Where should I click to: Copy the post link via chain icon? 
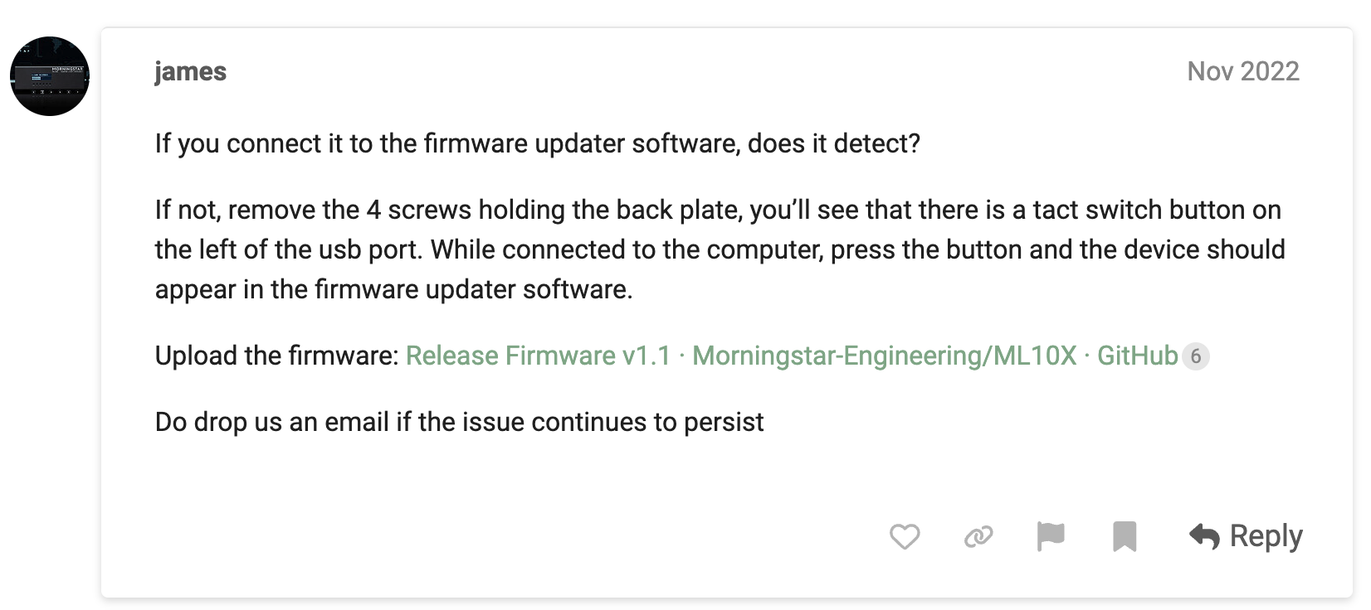(x=978, y=537)
